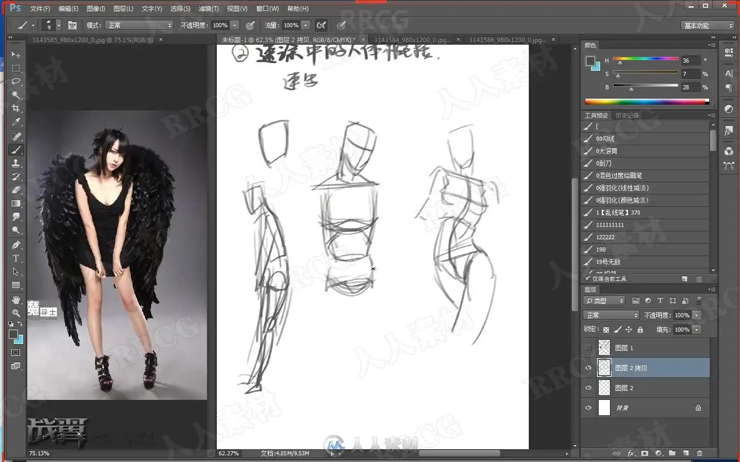The width and height of the screenshot is (740, 462).
Task: Open the brush panel toggle icon
Action: 72,25
